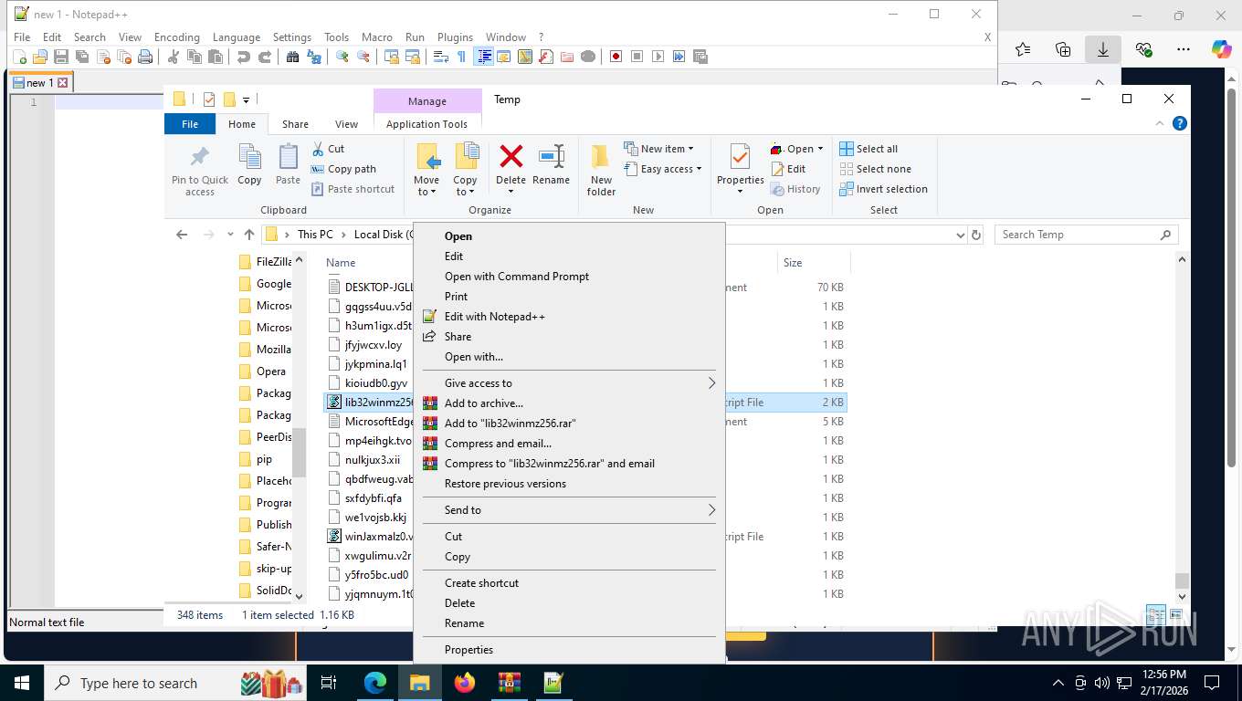Open Notepad++ Plugins menu

tap(455, 37)
